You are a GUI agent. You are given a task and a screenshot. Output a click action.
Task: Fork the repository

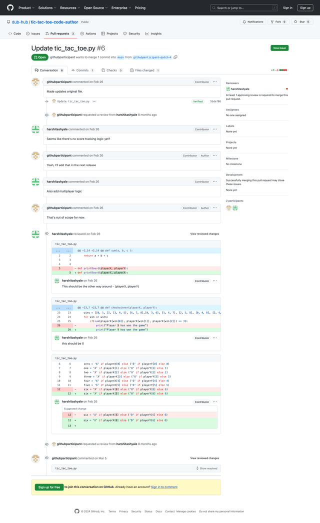[278, 21]
